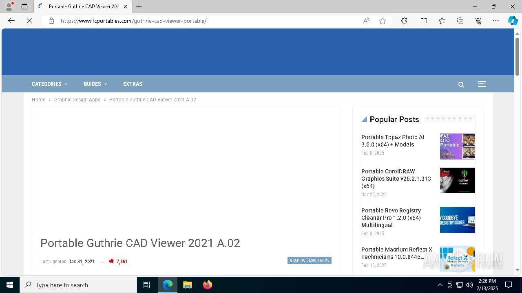The height and width of the screenshot is (293, 522).
Task: Open the taskbar clock and date
Action: [x=488, y=285]
